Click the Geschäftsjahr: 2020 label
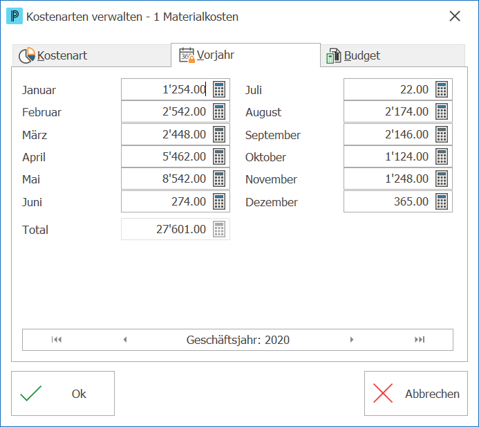This screenshot has width=479, height=427. [238, 340]
